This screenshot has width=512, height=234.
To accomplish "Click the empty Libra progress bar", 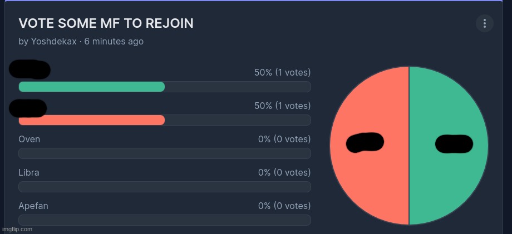I will 165,187.
